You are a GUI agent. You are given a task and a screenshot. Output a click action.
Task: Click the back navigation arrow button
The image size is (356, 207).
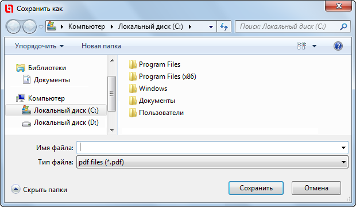pos(13,26)
